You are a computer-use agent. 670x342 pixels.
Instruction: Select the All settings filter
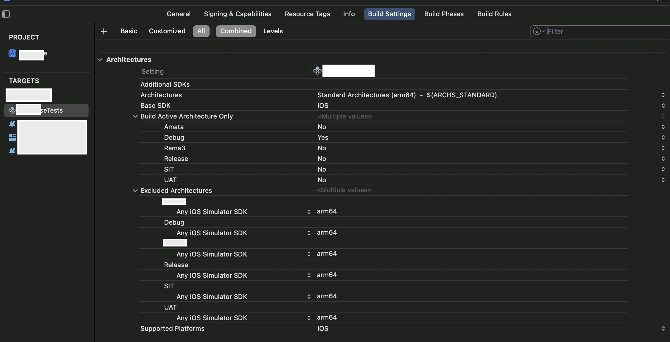click(201, 31)
